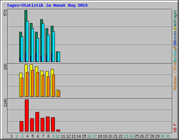Click day number 23 on the x-axis
Image resolution: width=179 pixels, height=140 pixels.
pyautogui.click(x=126, y=136)
